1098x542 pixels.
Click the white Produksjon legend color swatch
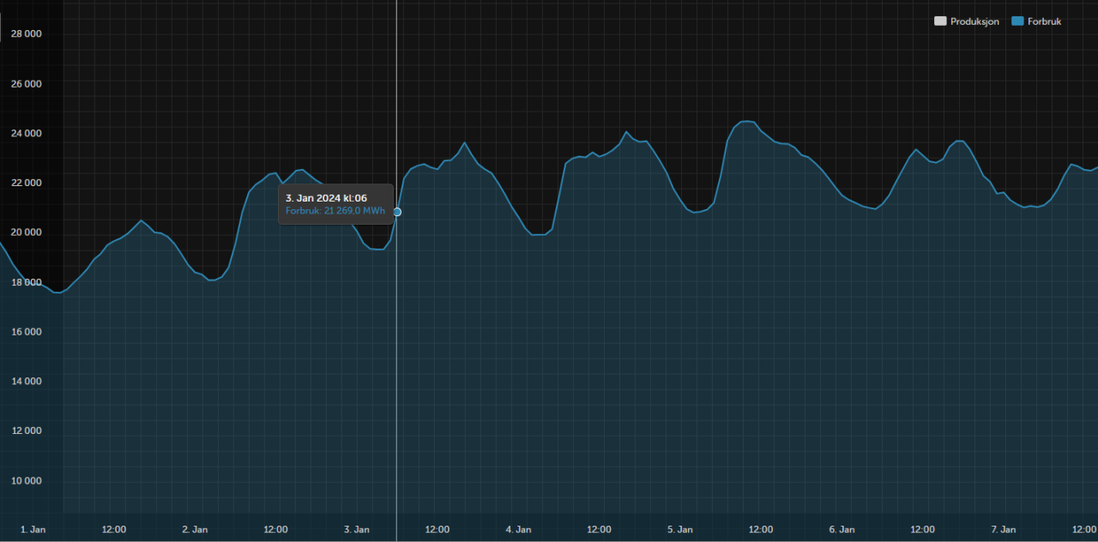[940, 21]
